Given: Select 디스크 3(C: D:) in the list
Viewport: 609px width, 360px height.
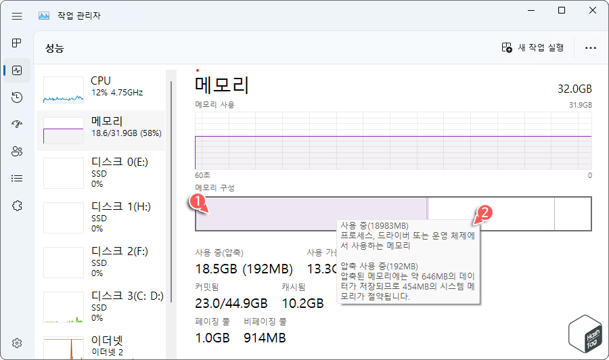Looking at the screenshot, I should [x=101, y=307].
